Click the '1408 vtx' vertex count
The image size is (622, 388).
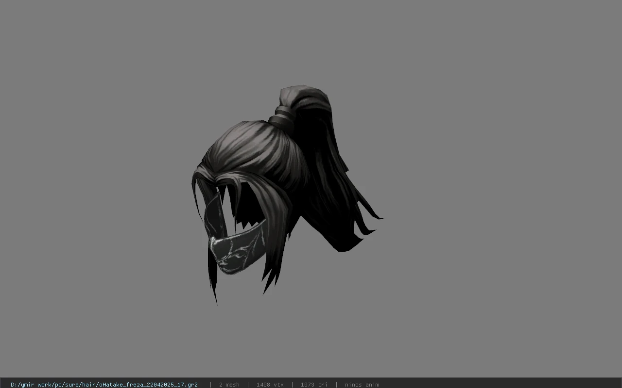[270, 385]
